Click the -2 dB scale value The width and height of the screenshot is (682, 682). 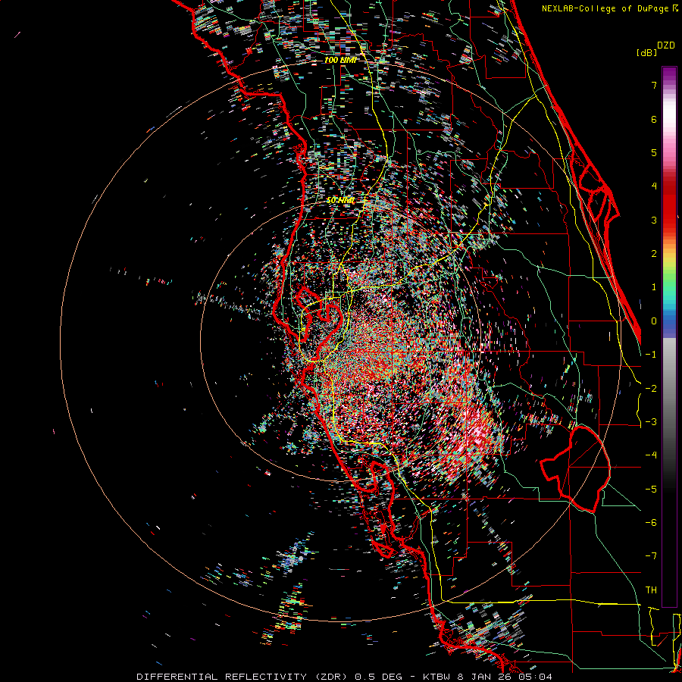[x=651, y=389]
